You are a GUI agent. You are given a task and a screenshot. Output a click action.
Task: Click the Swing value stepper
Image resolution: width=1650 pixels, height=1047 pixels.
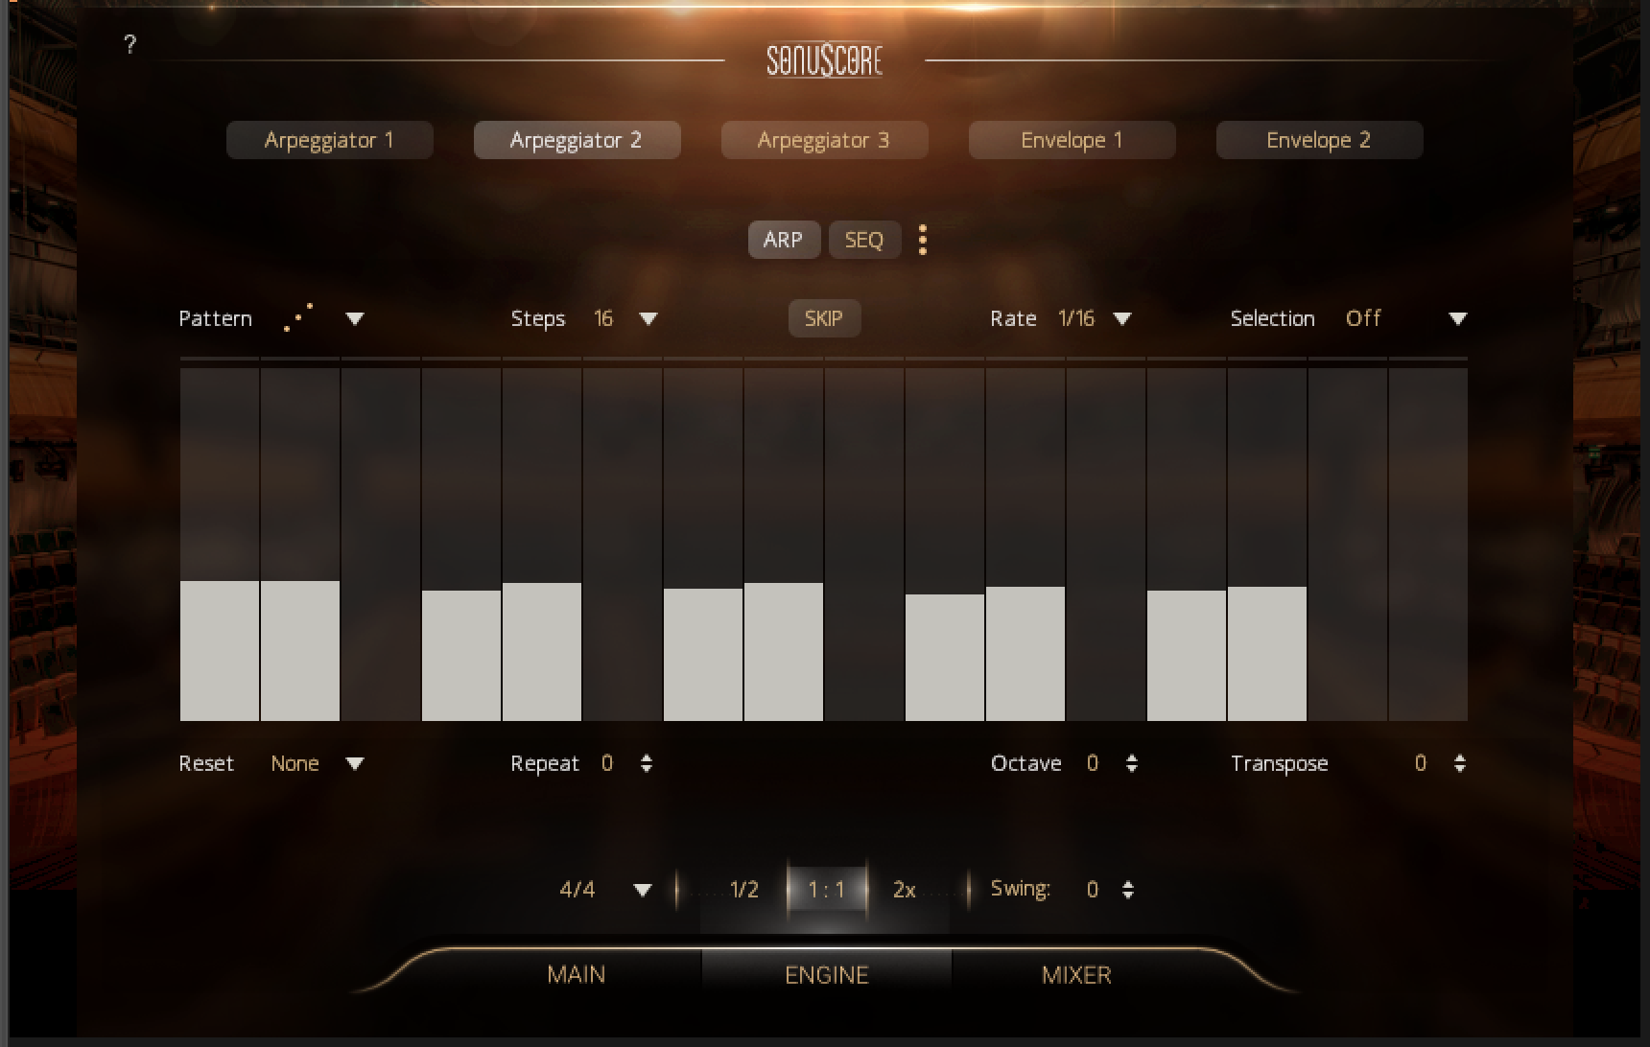click(1128, 890)
